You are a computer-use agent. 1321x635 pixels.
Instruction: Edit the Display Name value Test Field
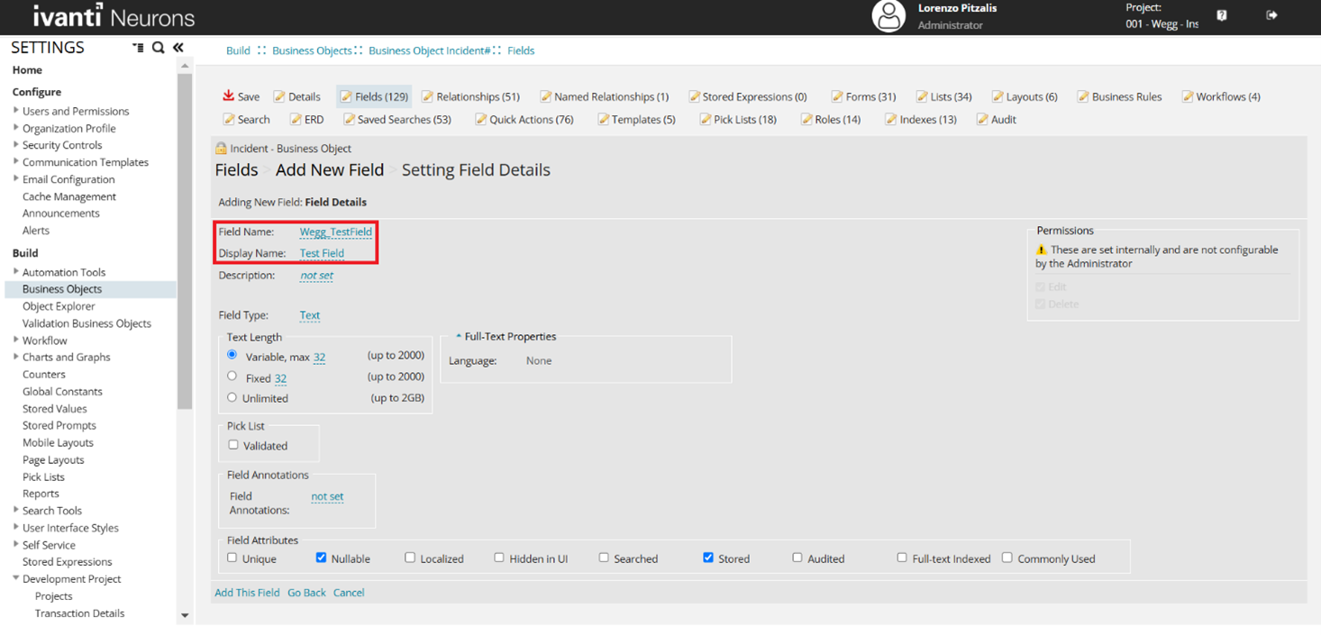322,253
